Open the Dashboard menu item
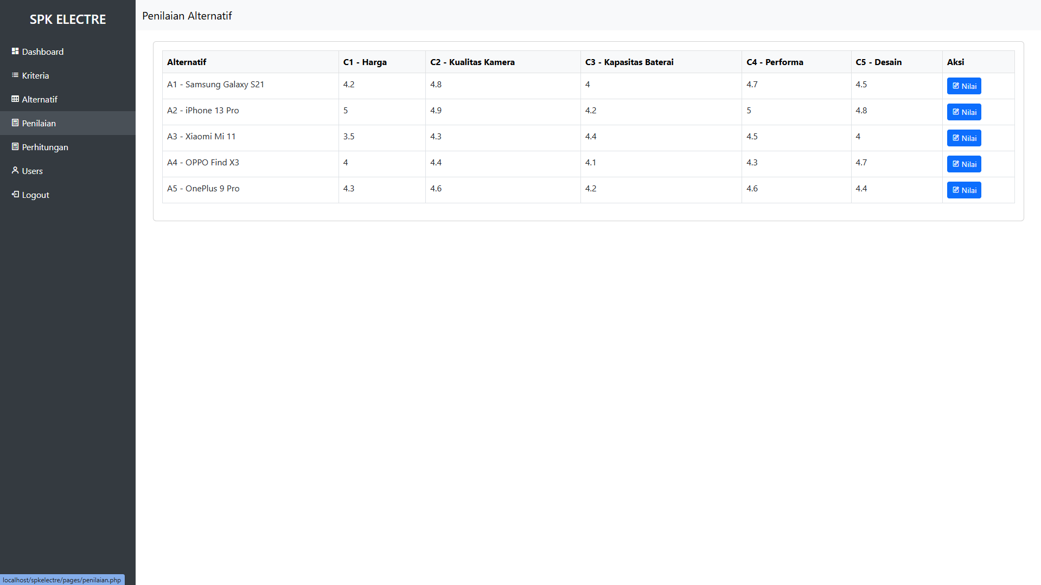The height and width of the screenshot is (585, 1041). coord(68,52)
